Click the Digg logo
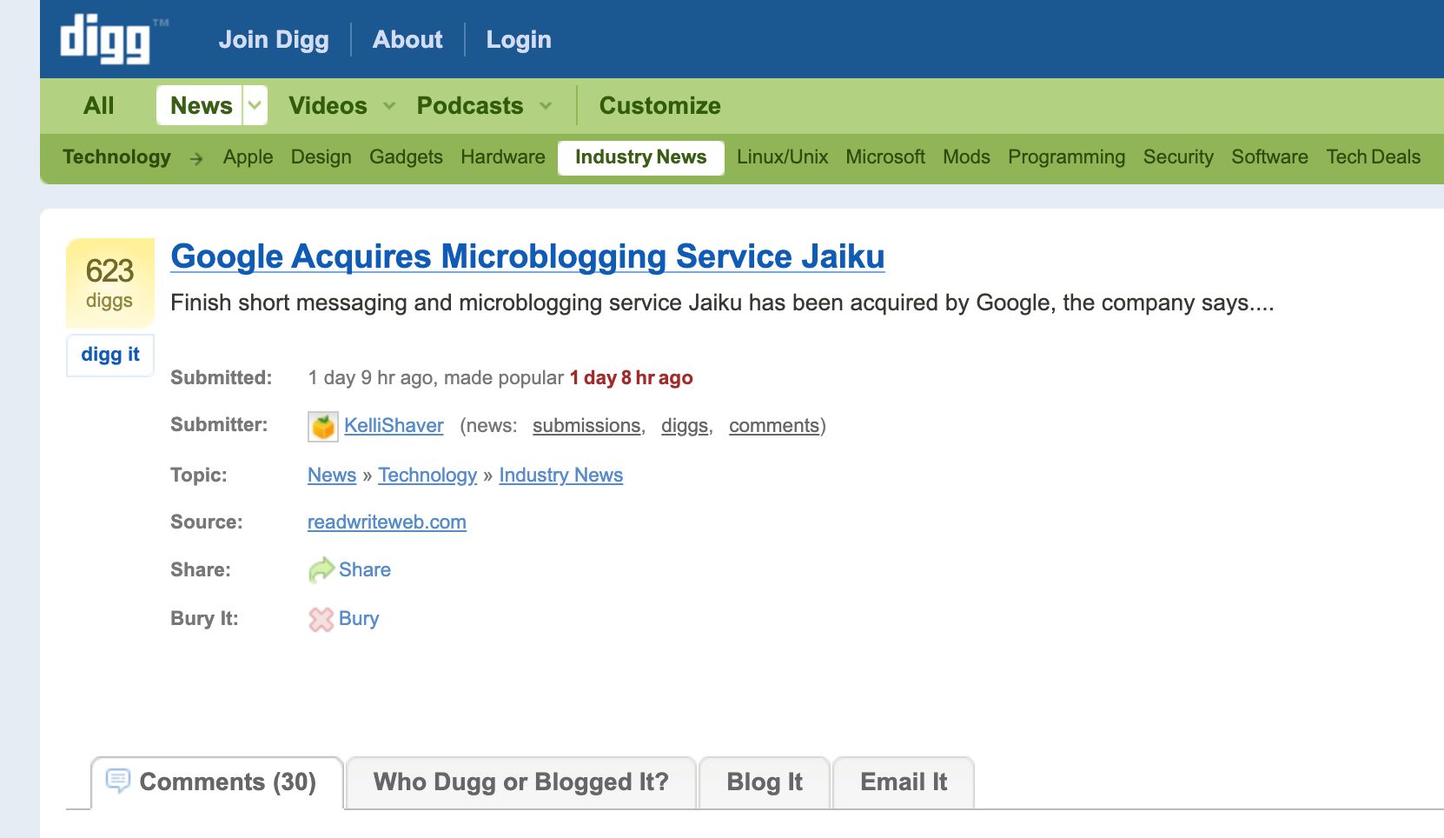Screen dimensions: 1444x838 (106, 39)
